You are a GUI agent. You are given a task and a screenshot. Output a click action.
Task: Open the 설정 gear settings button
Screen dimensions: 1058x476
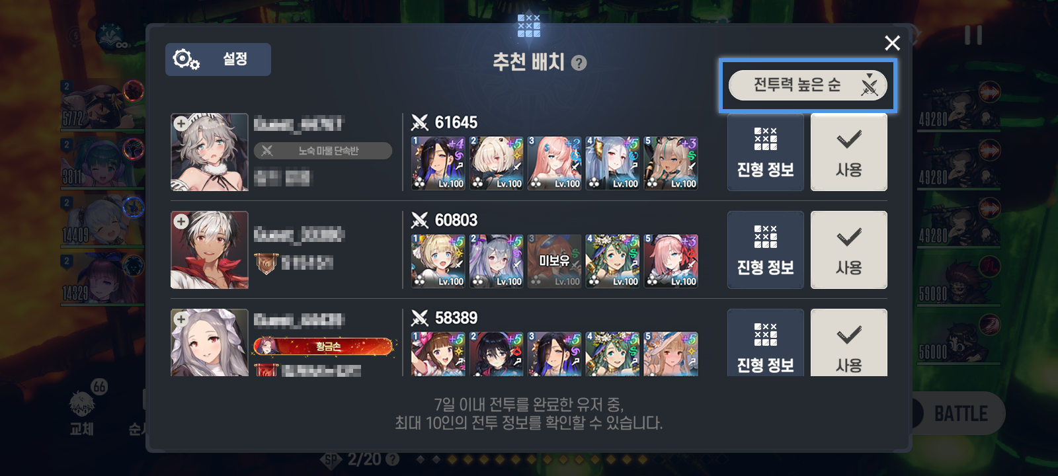[218, 59]
